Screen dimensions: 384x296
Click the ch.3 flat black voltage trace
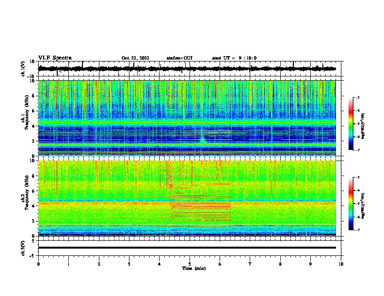click(x=187, y=248)
